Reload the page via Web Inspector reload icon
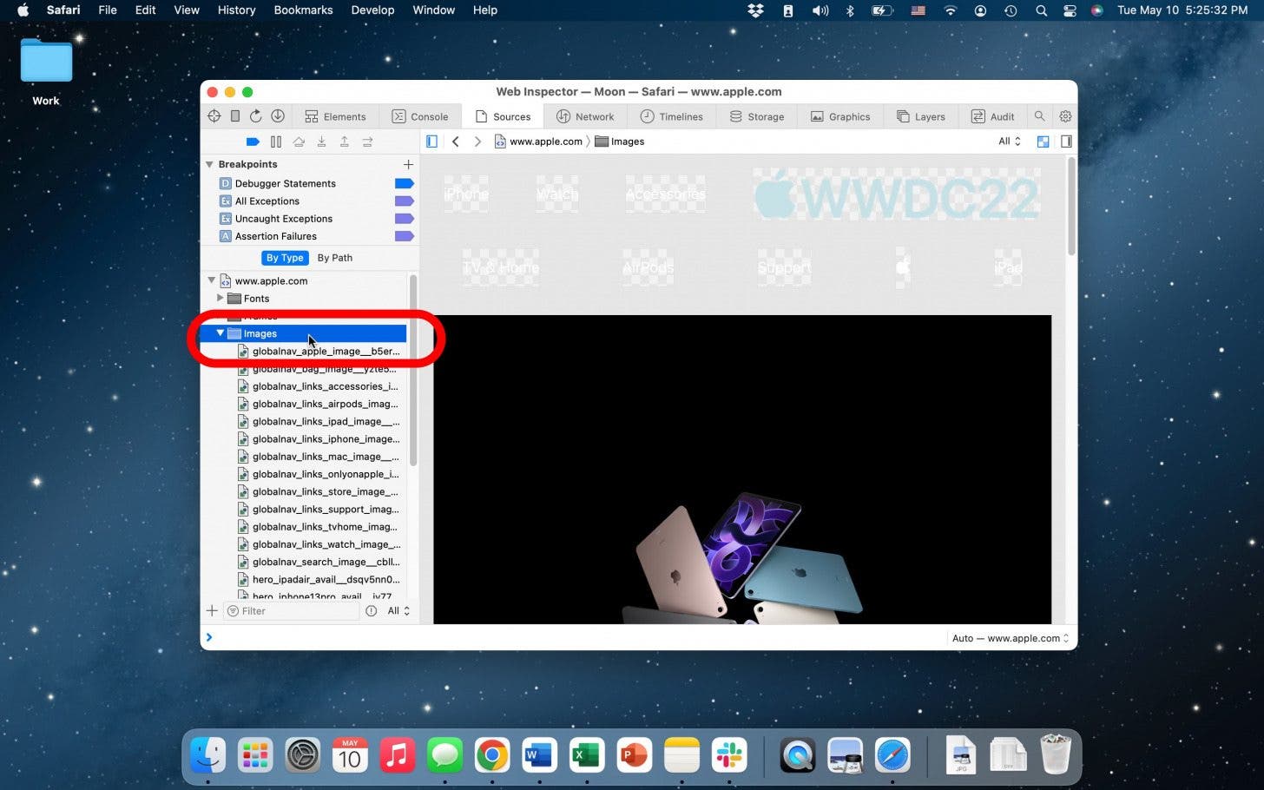 (256, 116)
